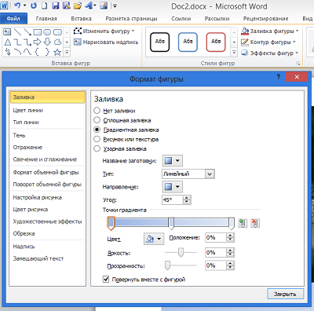The width and height of the screenshot is (314, 311).
Task: Select the rounded rectangle shape
Action: (x=57, y=32)
